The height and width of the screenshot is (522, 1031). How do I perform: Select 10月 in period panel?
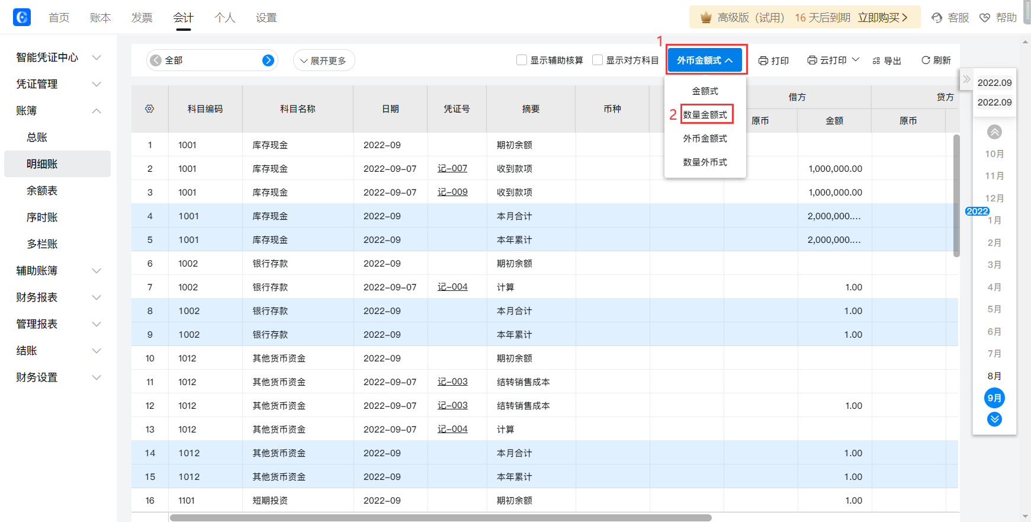994,154
